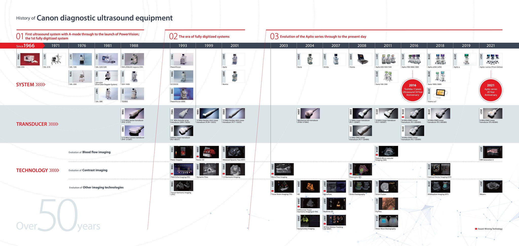Open the 3.75 MHz Convex transducer image
The width and height of the screenshot is (519, 246).
click(x=134, y=131)
